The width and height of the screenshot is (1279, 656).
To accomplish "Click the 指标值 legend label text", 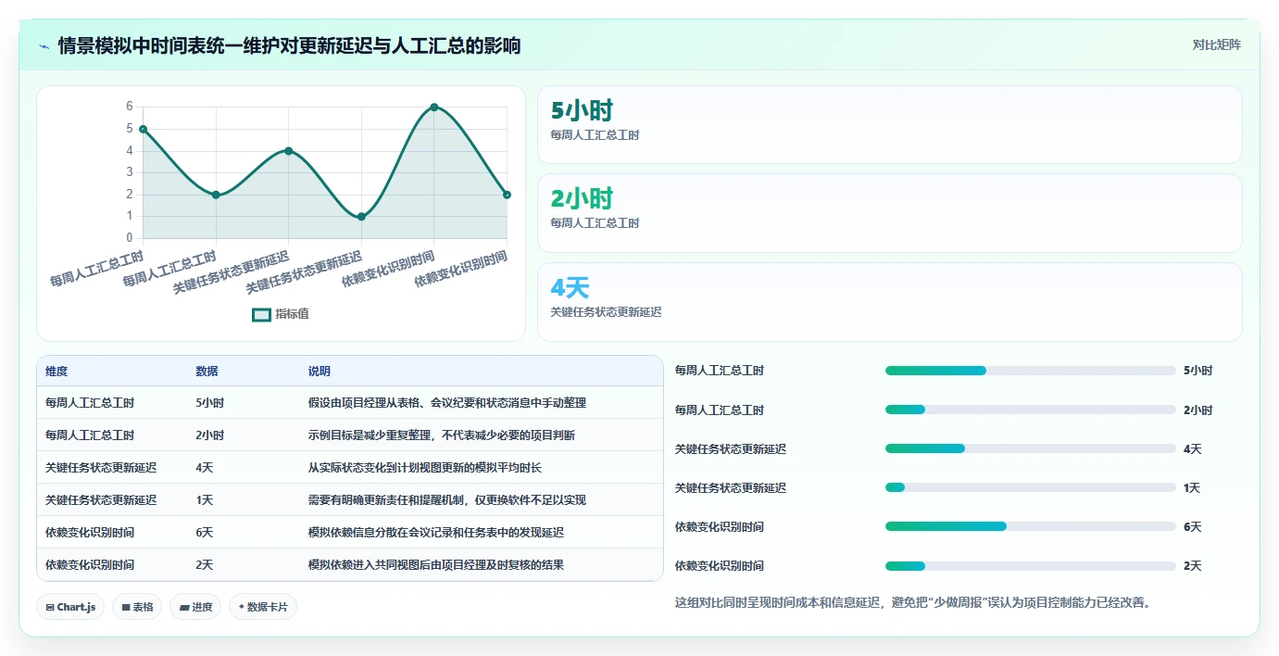I will (292, 314).
